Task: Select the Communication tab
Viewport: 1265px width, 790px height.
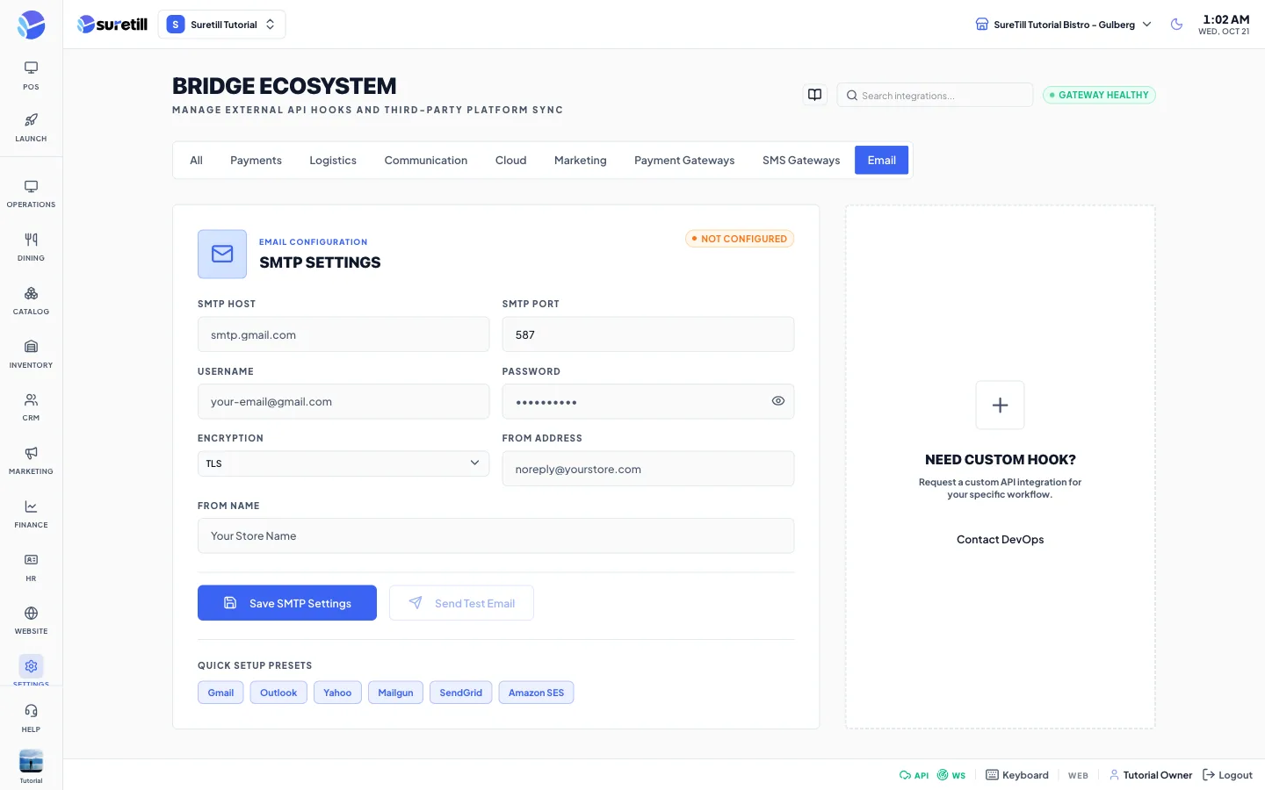Action: click(426, 161)
